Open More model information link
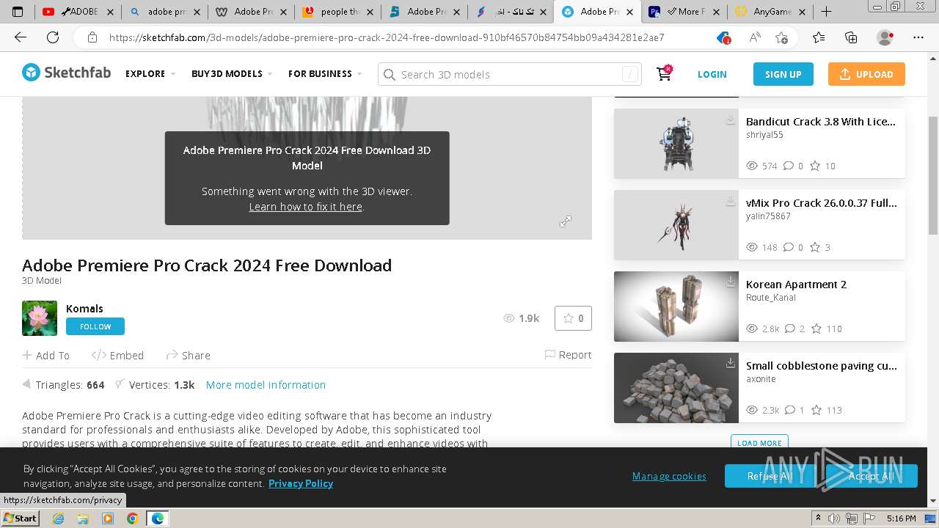The height and width of the screenshot is (528, 939). (266, 385)
